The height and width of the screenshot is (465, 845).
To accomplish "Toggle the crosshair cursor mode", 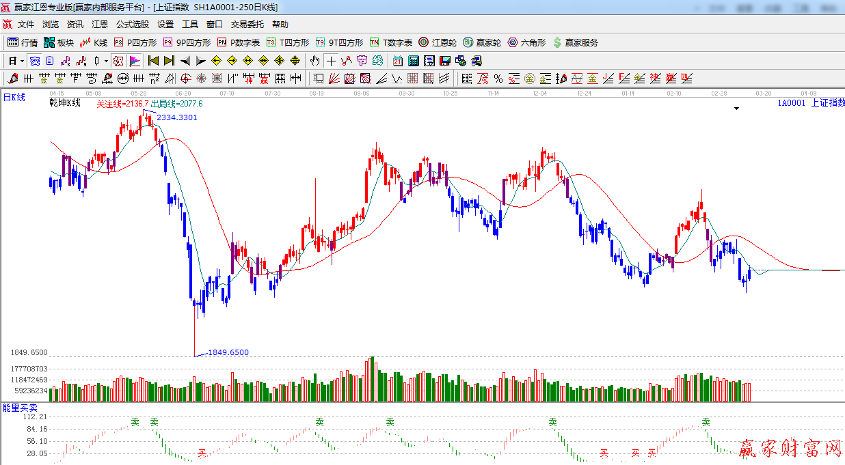I will 331,61.
